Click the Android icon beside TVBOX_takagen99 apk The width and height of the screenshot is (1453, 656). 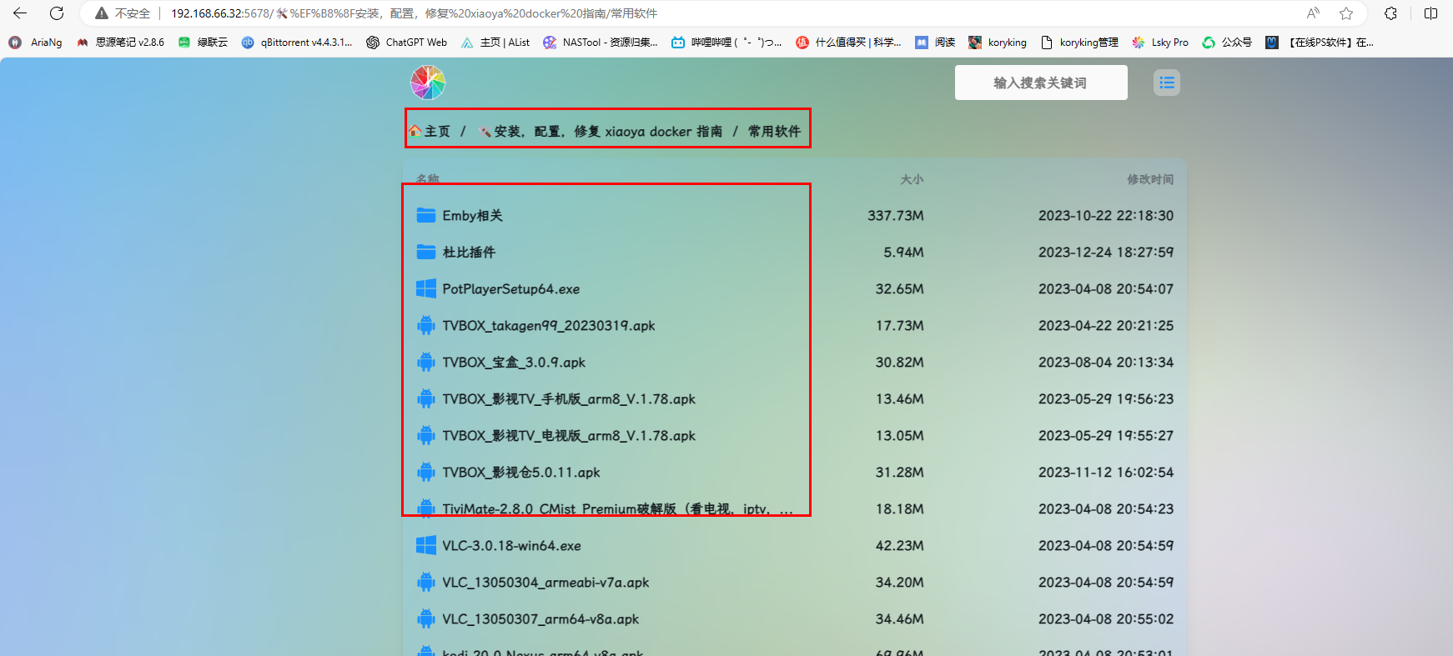click(x=426, y=326)
